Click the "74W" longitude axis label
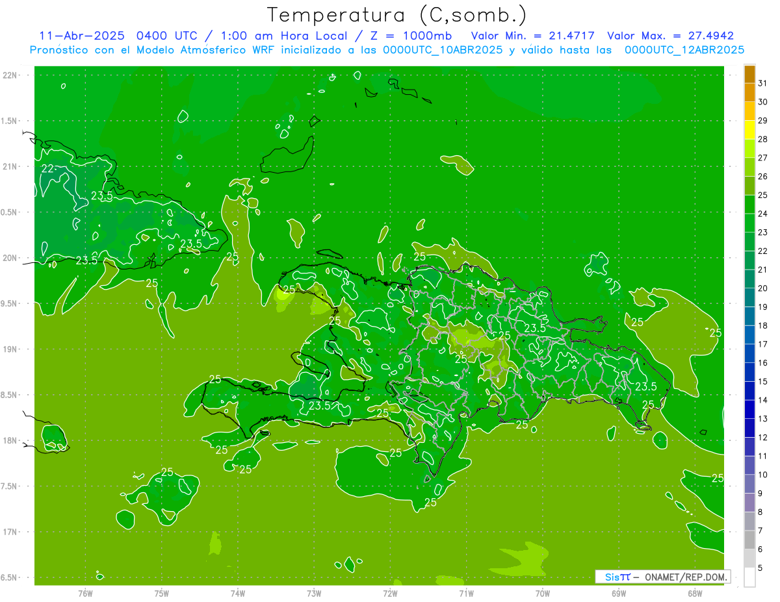780x602 pixels. pyautogui.click(x=238, y=593)
